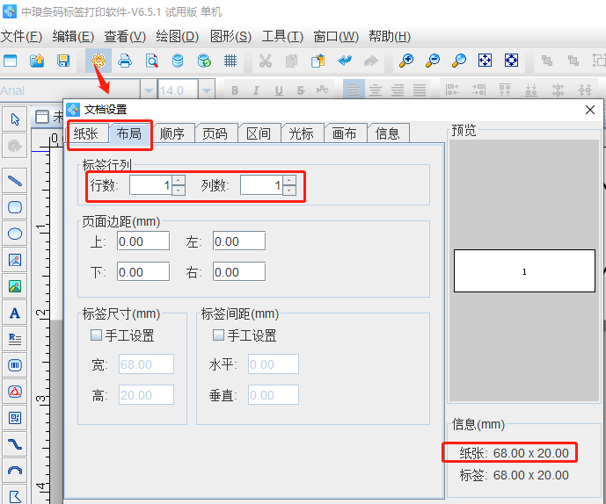Decrease 行数 with down spinner arrow
606x504 pixels.
[x=179, y=191]
